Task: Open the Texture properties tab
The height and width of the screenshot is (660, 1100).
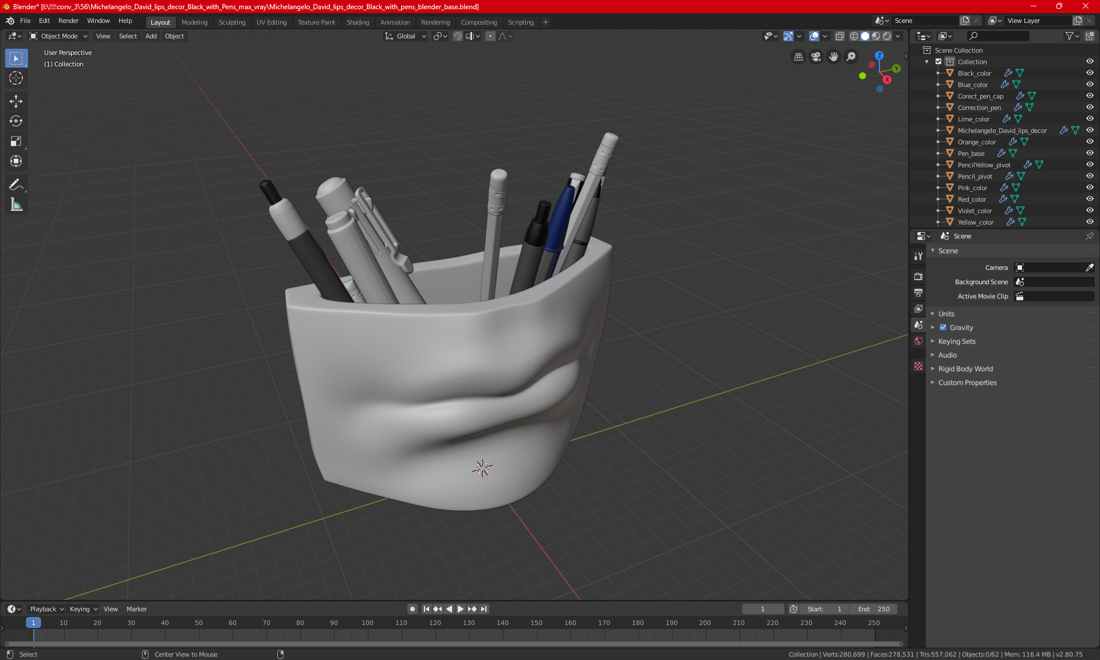Action: [x=918, y=366]
